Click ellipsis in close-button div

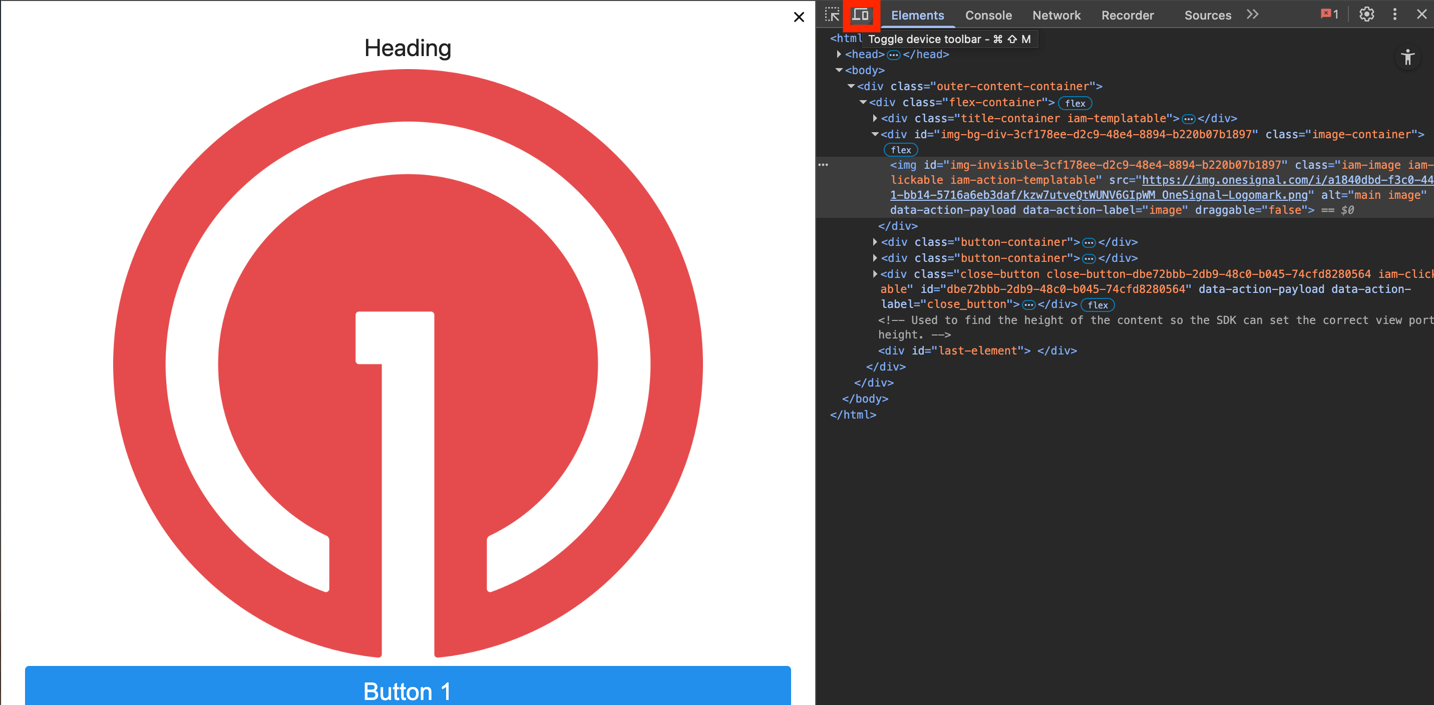tap(1028, 305)
